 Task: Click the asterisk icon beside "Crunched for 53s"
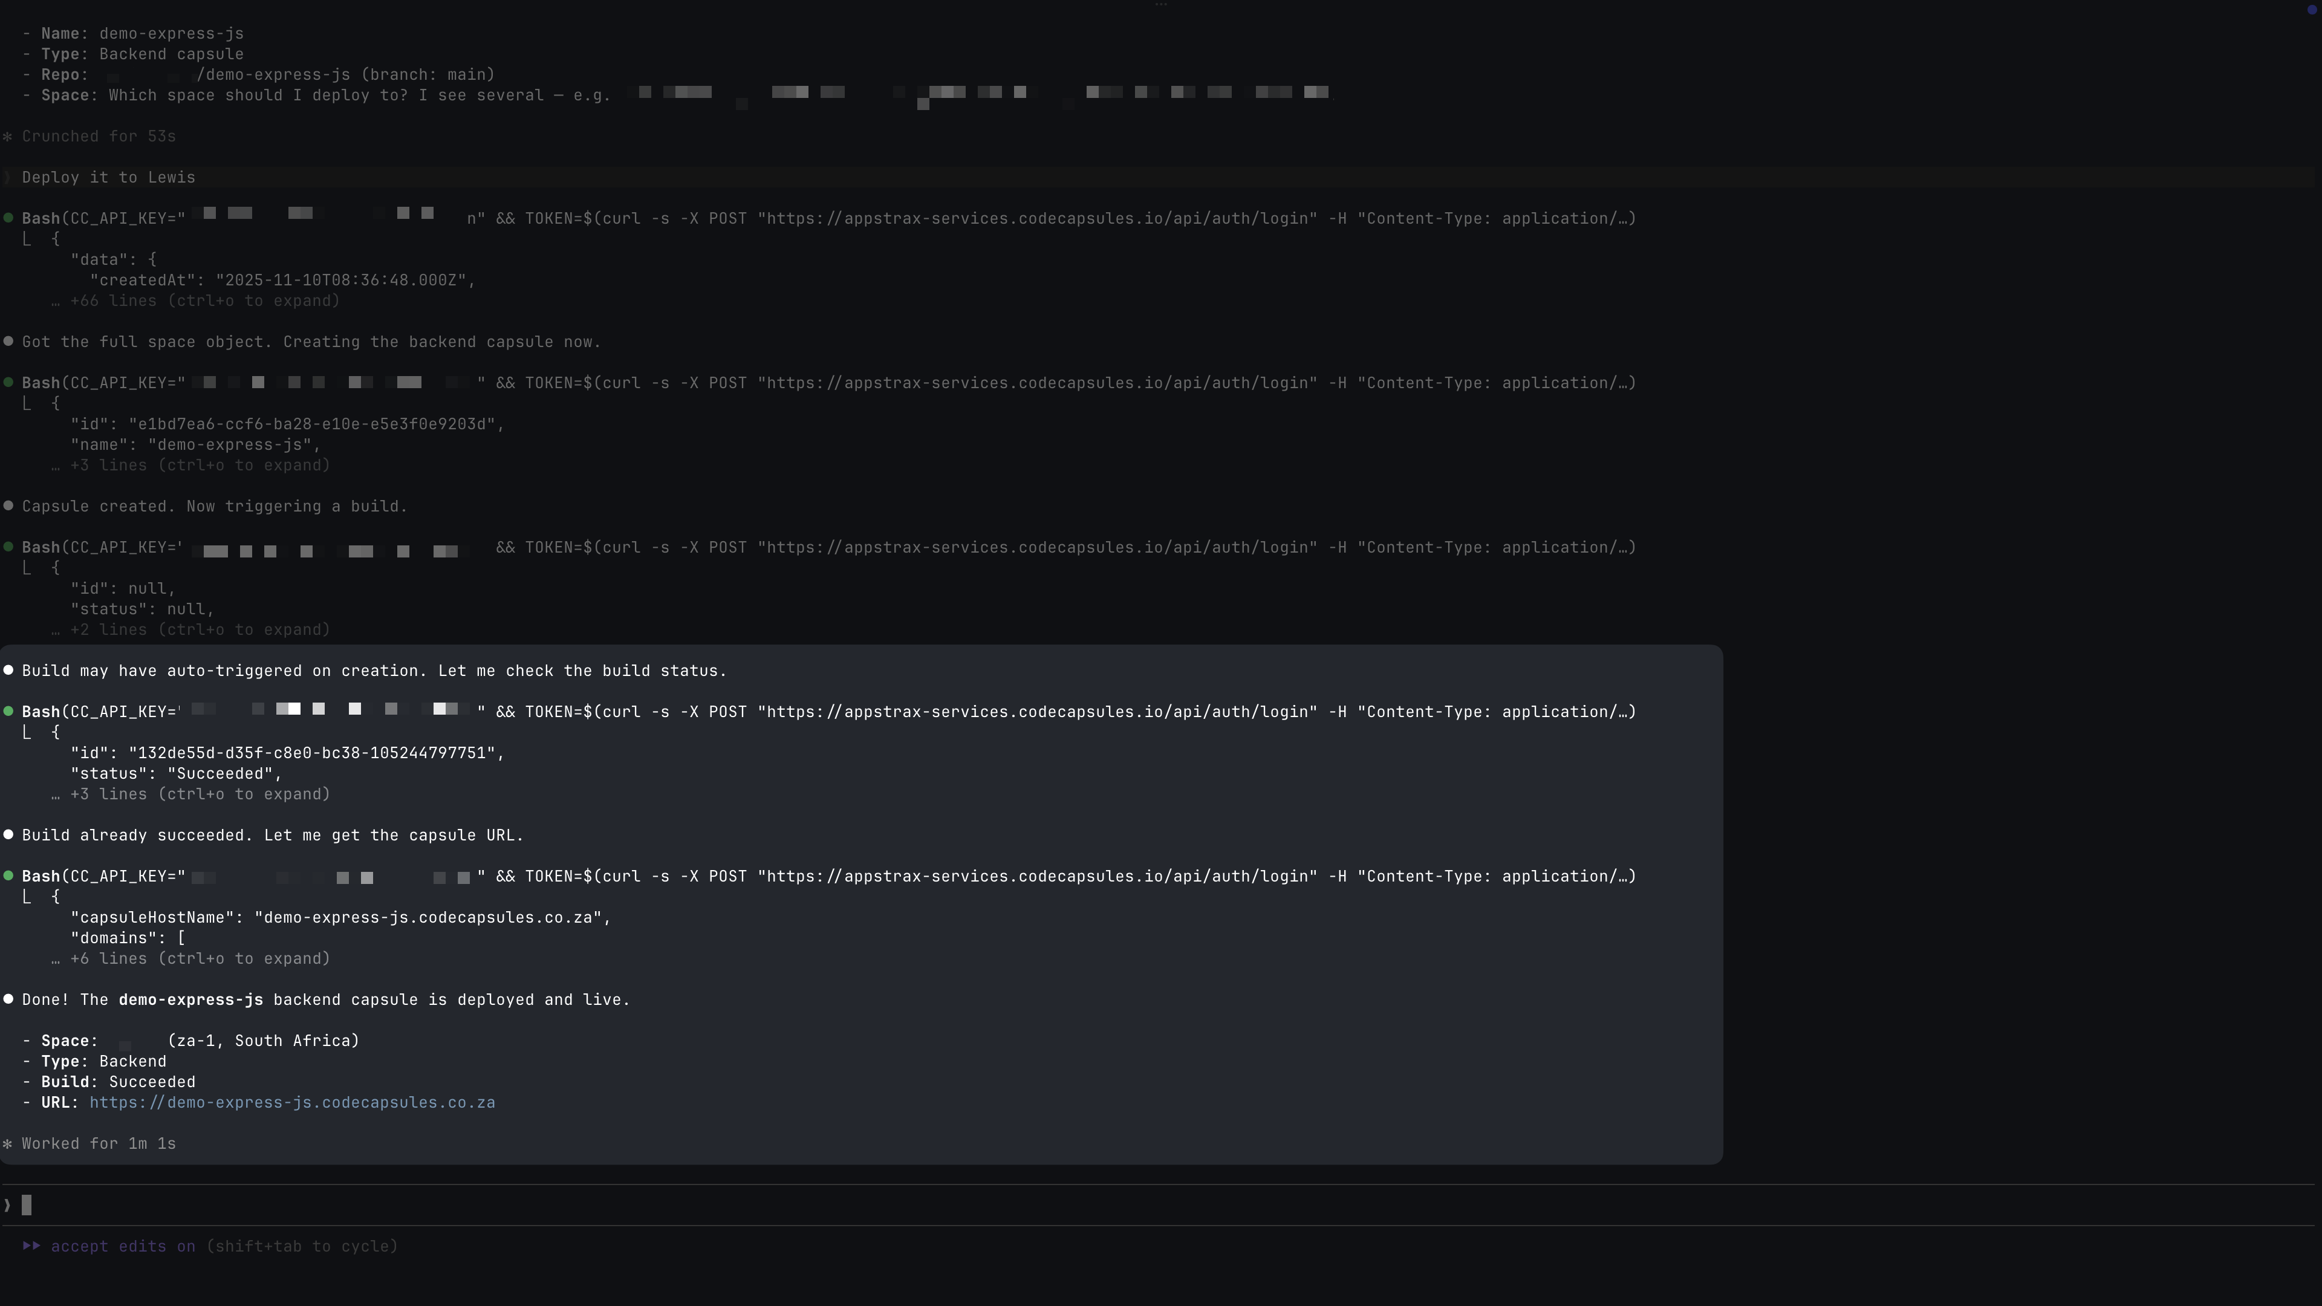pyautogui.click(x=8, y=137)
